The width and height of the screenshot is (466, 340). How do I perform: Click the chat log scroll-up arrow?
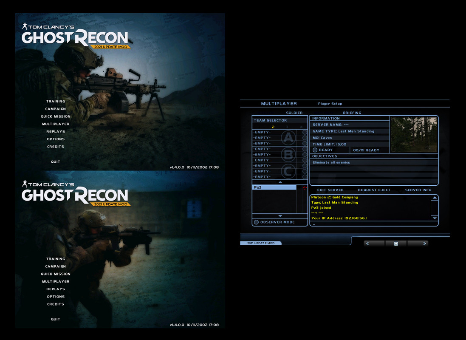435,198
